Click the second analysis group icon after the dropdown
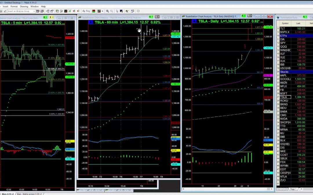Viewport: 313px width, 195px height. 42,11
